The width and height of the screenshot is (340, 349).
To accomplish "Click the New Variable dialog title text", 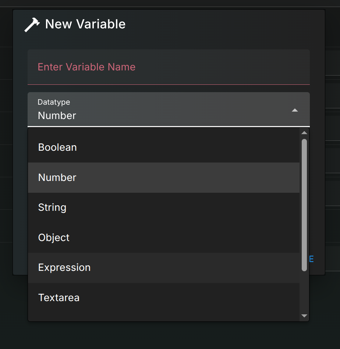I will [85, 24].
